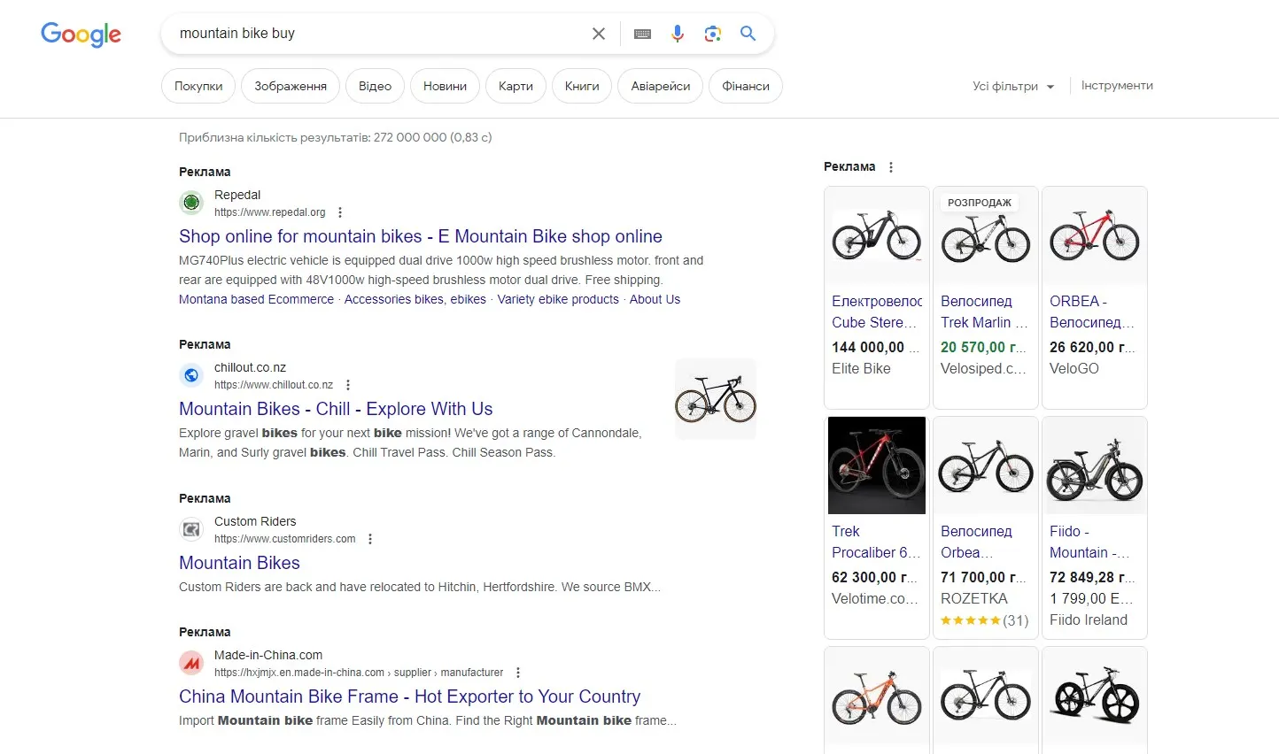Click the Made-in-China.com red favicon
This screenshot has width=1279, height=754.
click(191, 663)
